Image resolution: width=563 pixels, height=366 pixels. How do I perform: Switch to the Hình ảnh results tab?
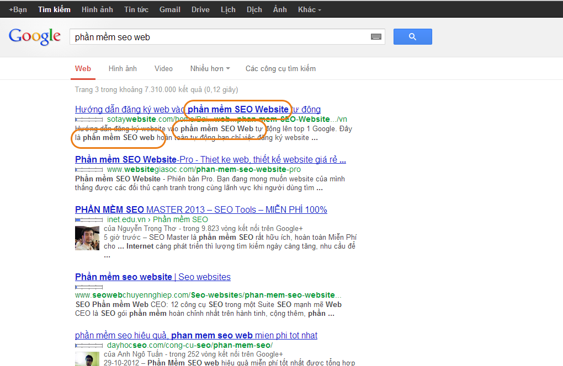click(123, 68)
